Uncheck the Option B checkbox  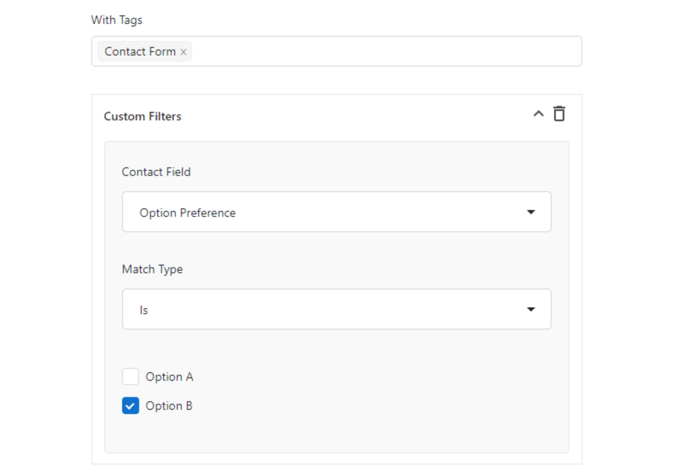click(x=131, y=406)
